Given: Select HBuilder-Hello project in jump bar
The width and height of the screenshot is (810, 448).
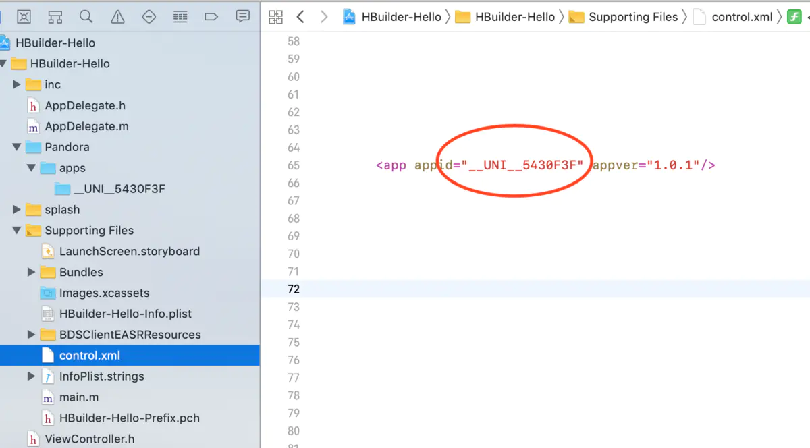Looking at the screenshot, I should pos(392,17).
